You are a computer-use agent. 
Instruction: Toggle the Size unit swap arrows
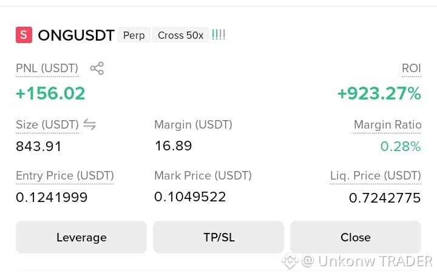click(x=89, y=124)
